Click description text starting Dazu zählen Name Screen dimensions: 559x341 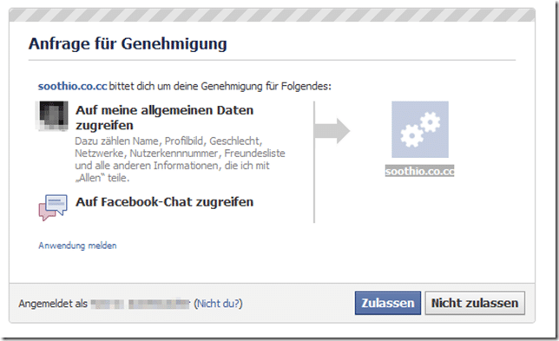coord(180,160)
